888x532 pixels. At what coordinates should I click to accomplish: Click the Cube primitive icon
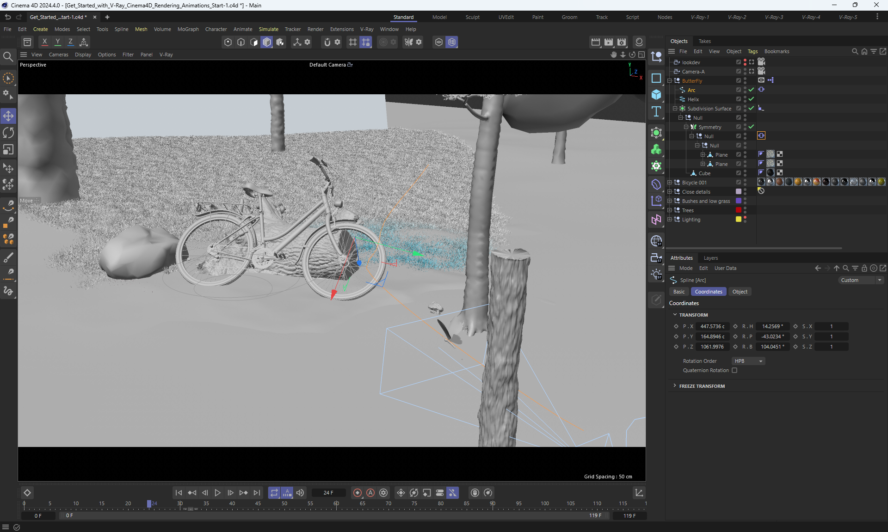656,95
